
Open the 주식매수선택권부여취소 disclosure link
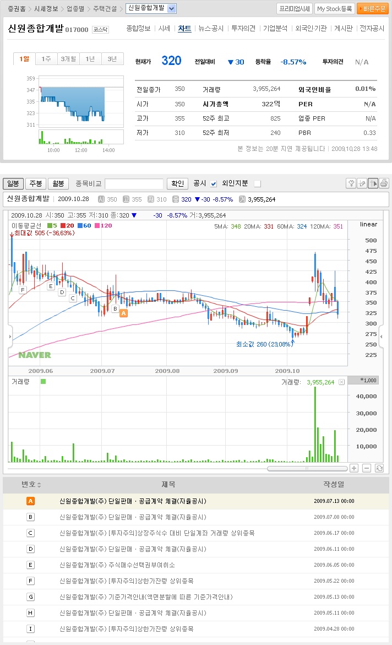117,565
